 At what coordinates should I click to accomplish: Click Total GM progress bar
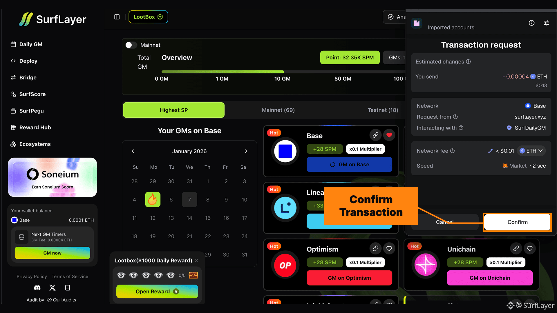tap(223, 72)
